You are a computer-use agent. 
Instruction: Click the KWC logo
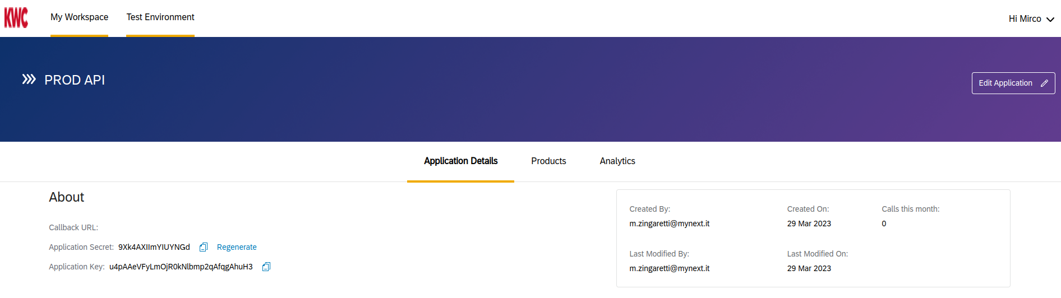tap(16, 18)
